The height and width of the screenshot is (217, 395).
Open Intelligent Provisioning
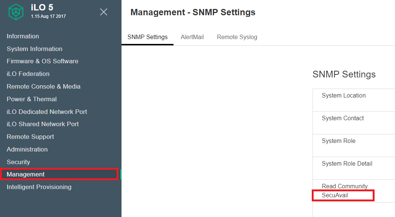point(39,187)
